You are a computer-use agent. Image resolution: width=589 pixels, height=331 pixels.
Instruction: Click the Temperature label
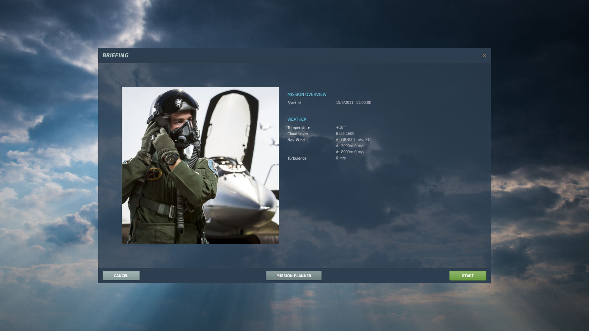(298, 128)
